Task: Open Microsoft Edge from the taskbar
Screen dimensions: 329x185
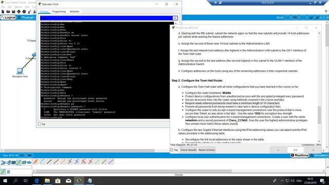Action: point(36,180)
